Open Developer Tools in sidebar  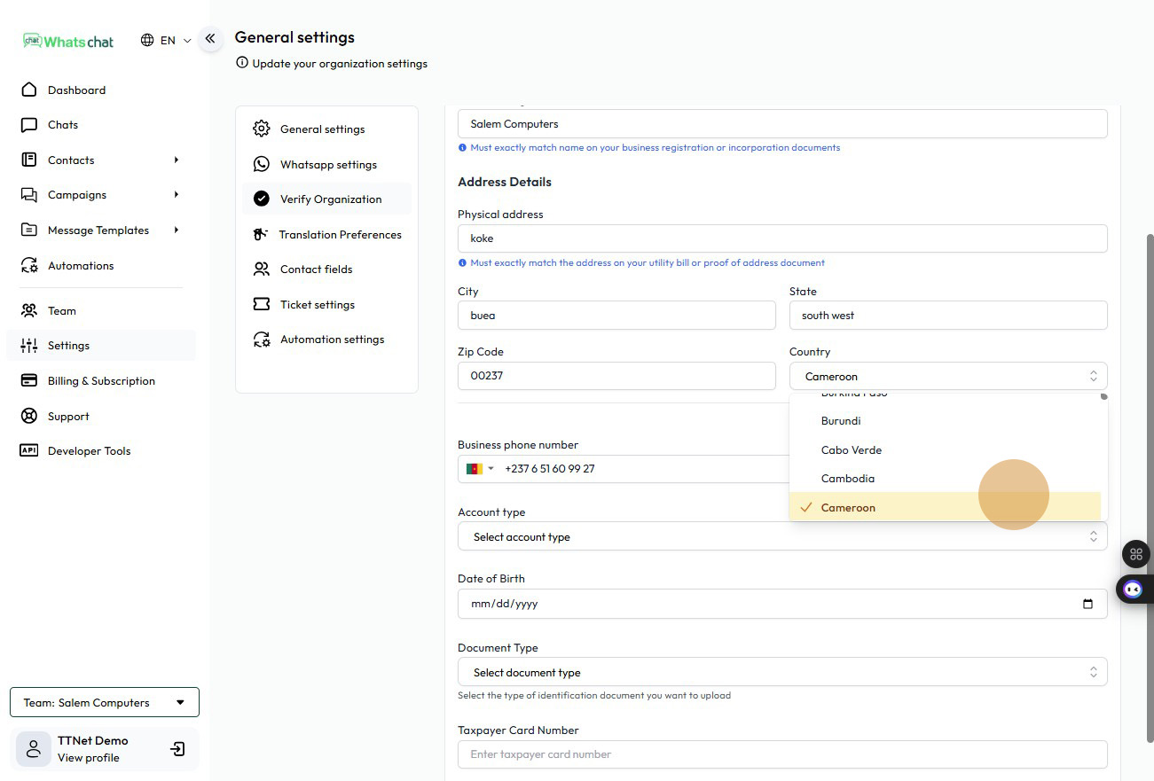tap(89, 451)
